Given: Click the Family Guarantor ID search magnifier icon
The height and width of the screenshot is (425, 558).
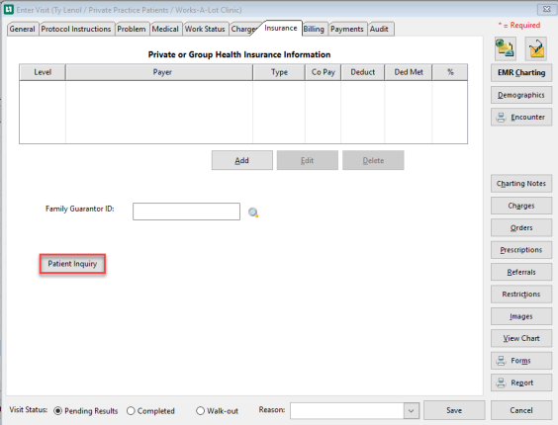Looking at the screenshot, I should pos(253,212).
